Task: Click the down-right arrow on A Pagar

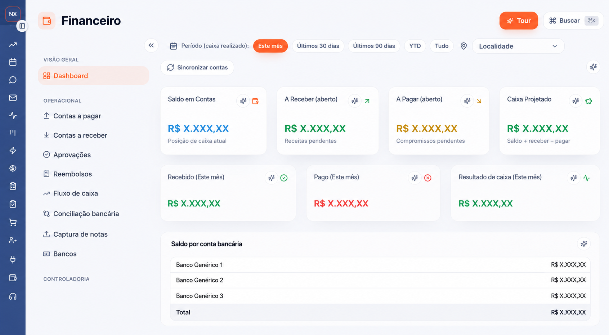Action: point(479,101)
